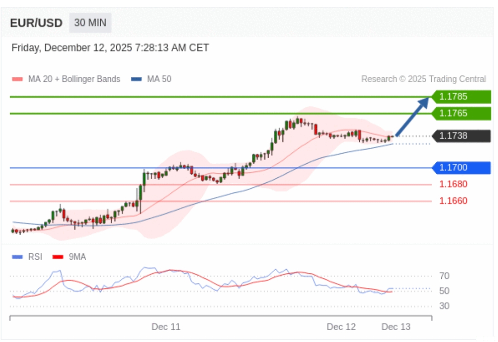Click the 1.1700 blue pivot label
This screenshot has width=498, height=342.
(x=461, y=168)
